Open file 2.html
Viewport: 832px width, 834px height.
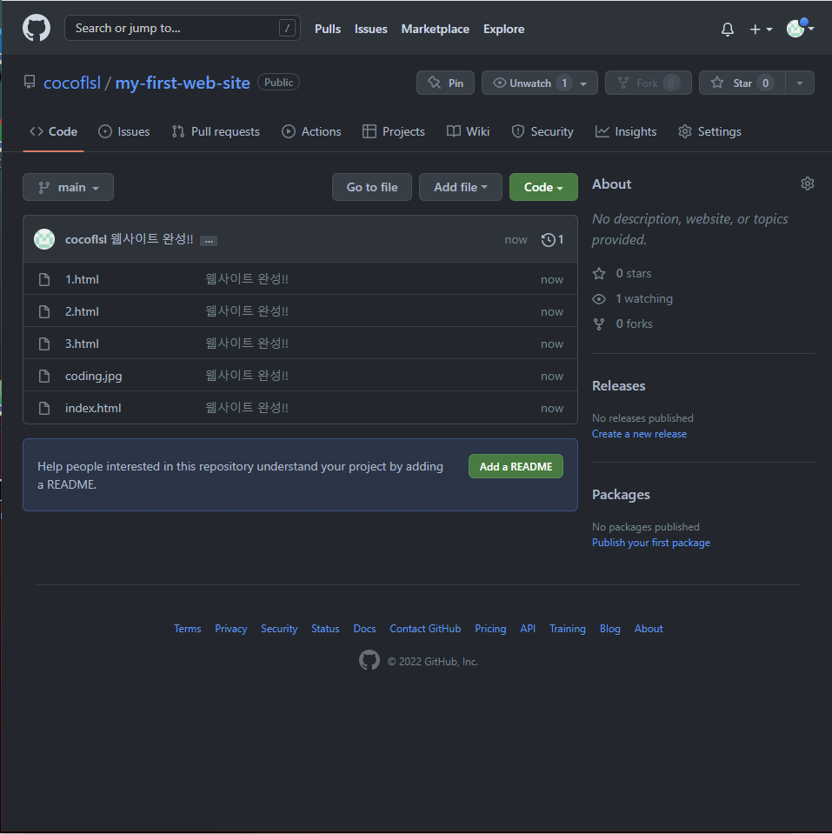(82, 311)
